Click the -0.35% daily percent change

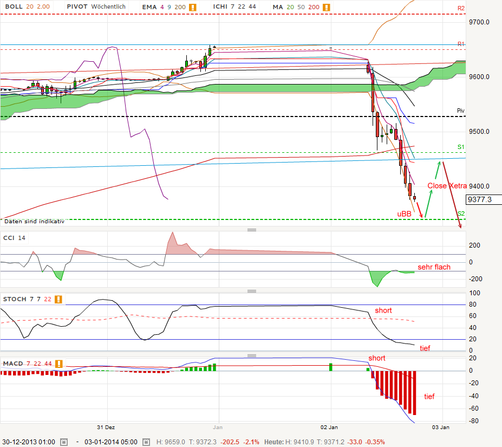click(375, 442)
